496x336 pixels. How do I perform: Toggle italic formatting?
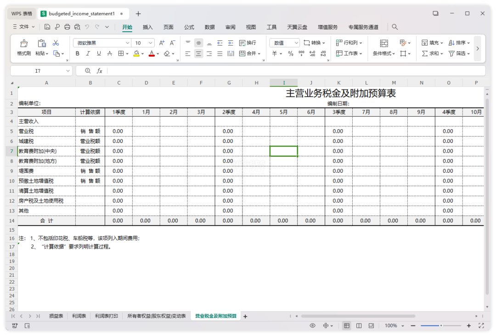coord(88,54)
